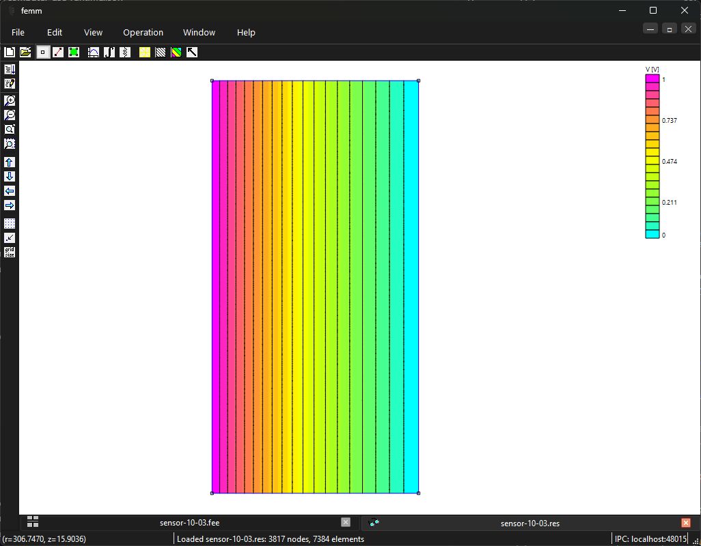Viewport: 701px width, 546px height.
Task: Click the notepad with pencil icon
Action: 10,83
